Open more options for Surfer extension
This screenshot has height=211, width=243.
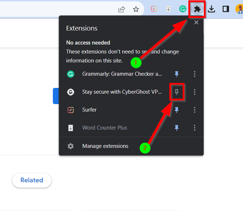click(x=194, y=110)
